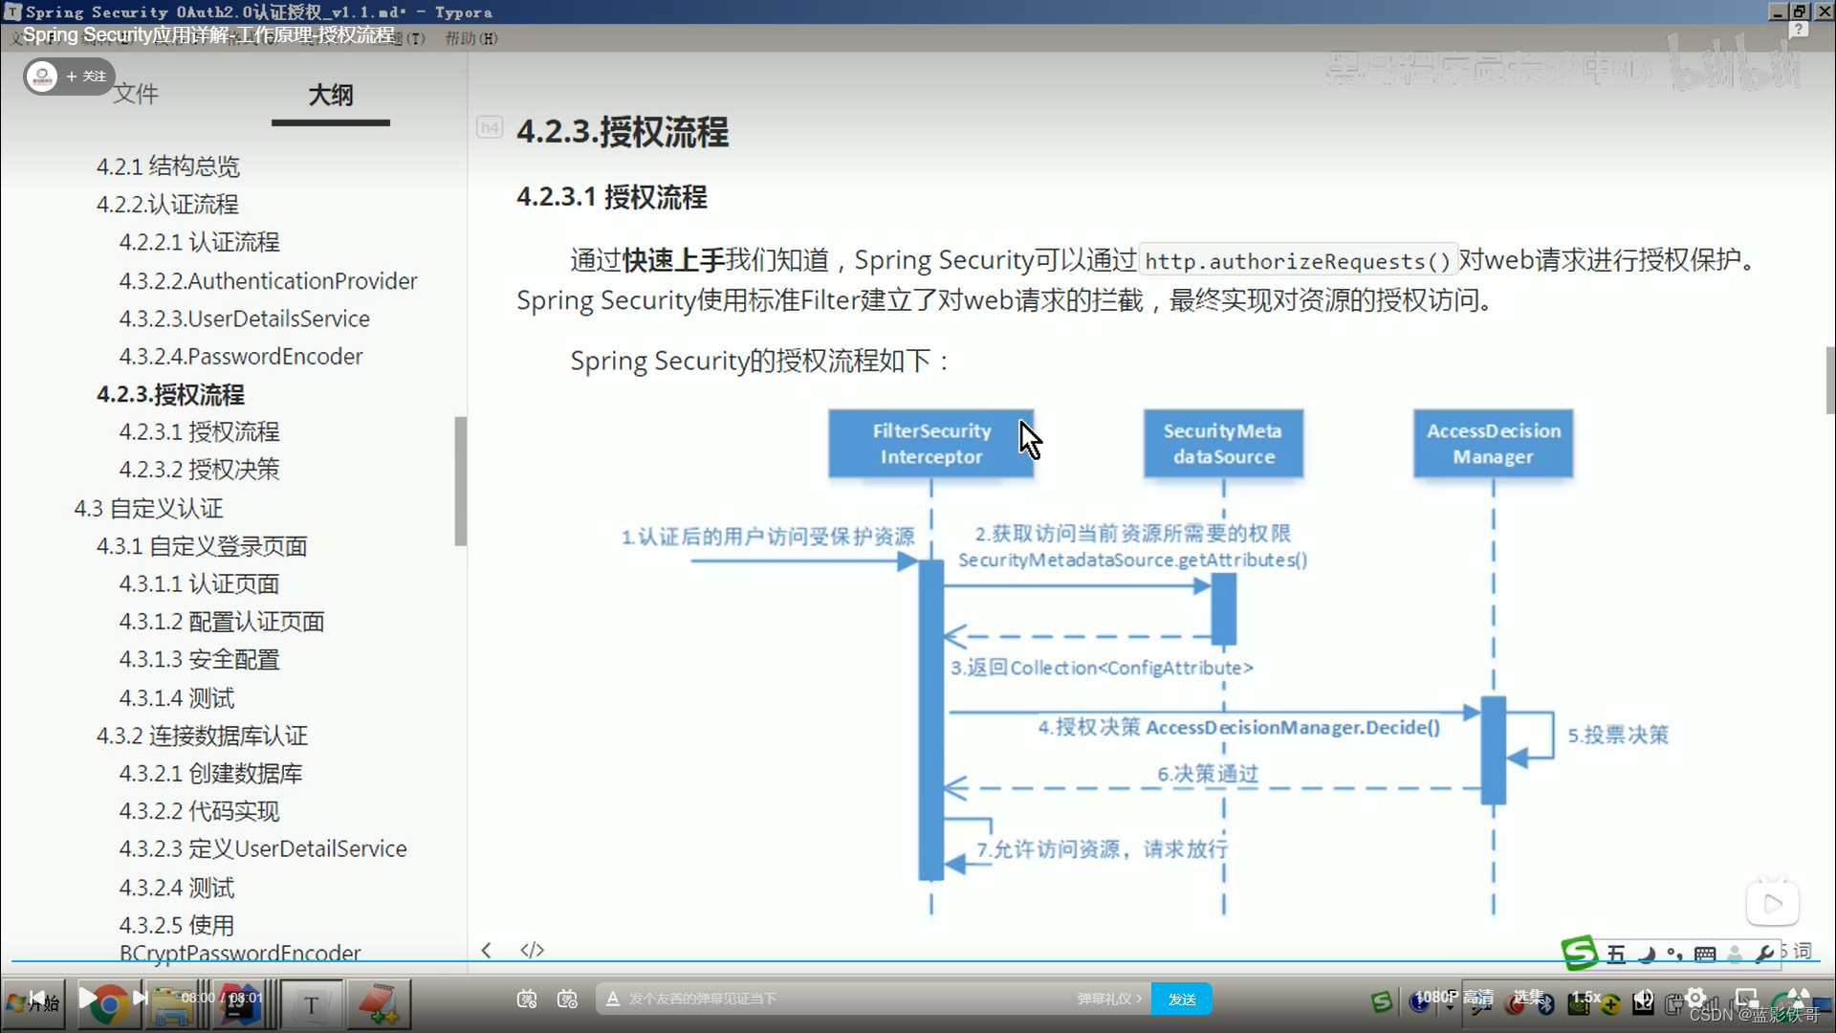Toggle source code mode icon

[x=532, y=950]
